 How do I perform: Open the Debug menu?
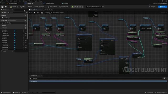(25, 1)
